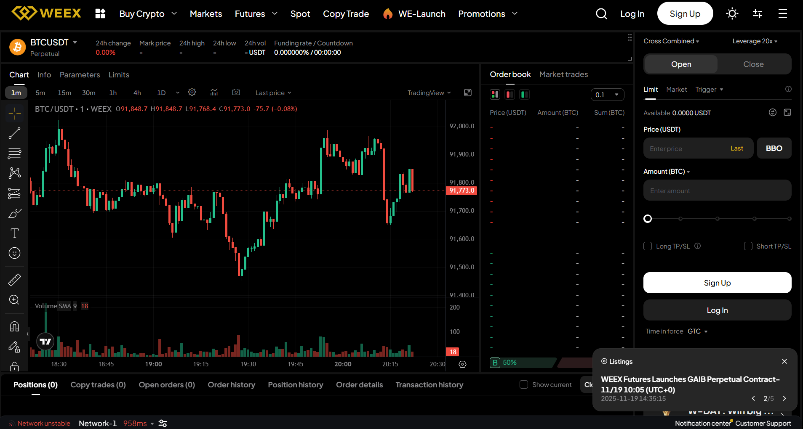Image resolution: width=803 pixels, height=429 pixels.
Task: Select the trend line drawing tool
Action: click(14, 133)
